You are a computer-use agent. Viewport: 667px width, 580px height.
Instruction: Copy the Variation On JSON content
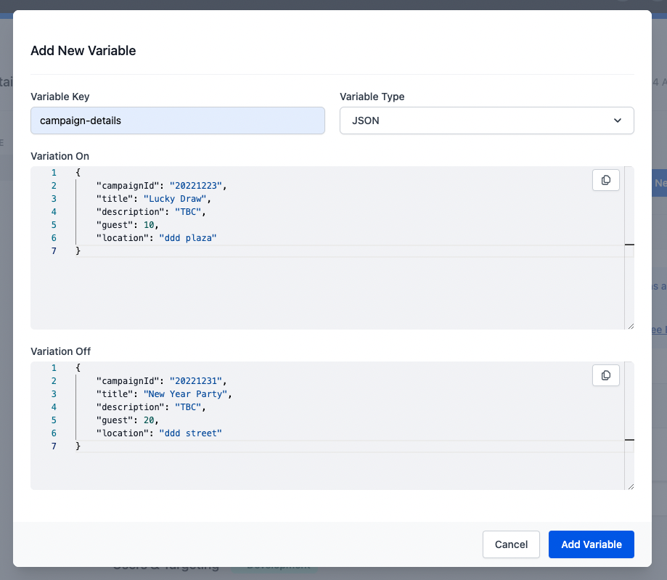point(606,180)
